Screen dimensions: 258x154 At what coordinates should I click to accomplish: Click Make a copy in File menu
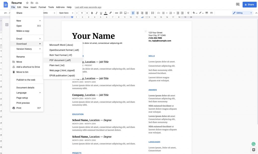(x=23, y=31)
